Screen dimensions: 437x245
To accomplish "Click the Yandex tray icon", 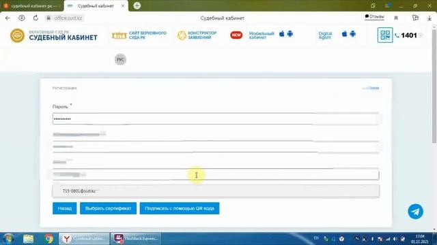I will click(x=341, y=239).
